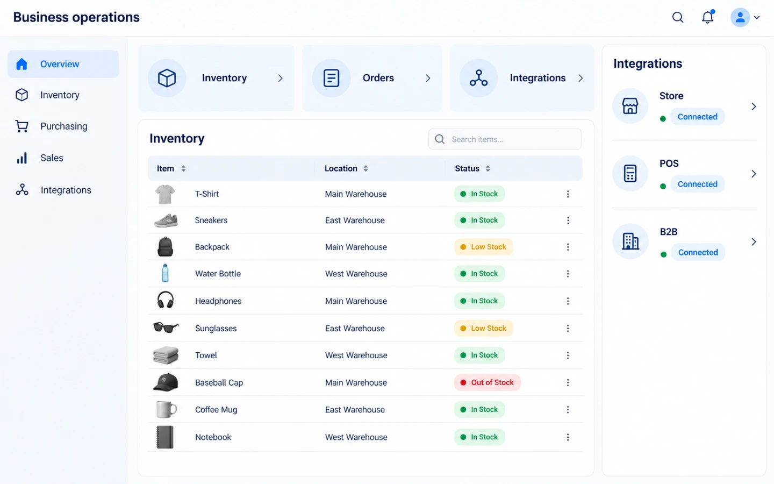Viewport: 774px width, 484px height.
Task: Select Overview in the sidebar
Action: pyautogui.click(x=63, y=64)
